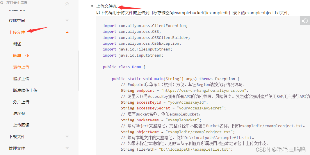Click the String objectName code line
This screenshot has height=155, width=310.
tap(178, 132)
